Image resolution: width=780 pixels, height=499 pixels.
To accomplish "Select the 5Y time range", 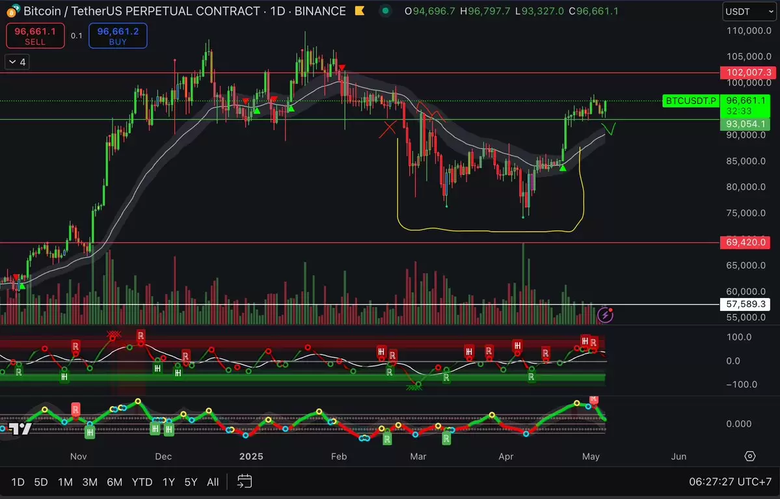I will 191,481.
